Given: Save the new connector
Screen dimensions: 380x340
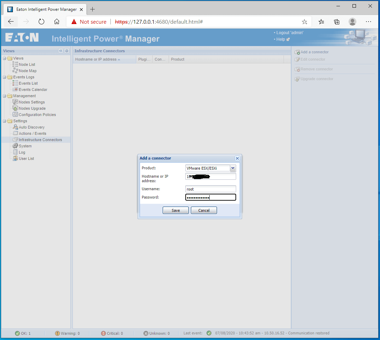Looking at the screenshot, I should tap(176, 210).
